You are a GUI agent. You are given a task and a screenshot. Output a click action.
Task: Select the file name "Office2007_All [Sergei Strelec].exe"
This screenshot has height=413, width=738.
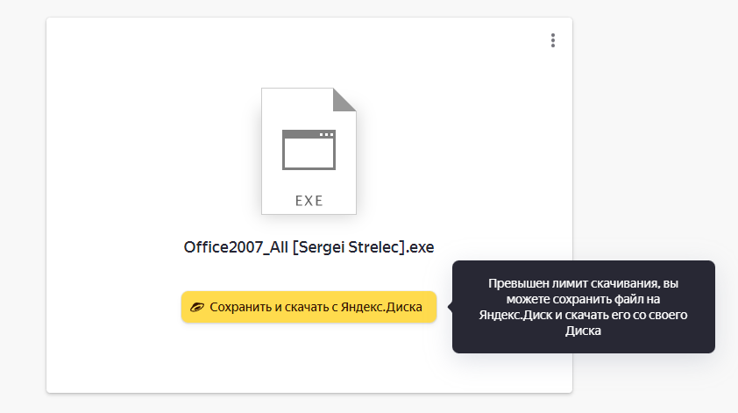[x=309, y=246]
